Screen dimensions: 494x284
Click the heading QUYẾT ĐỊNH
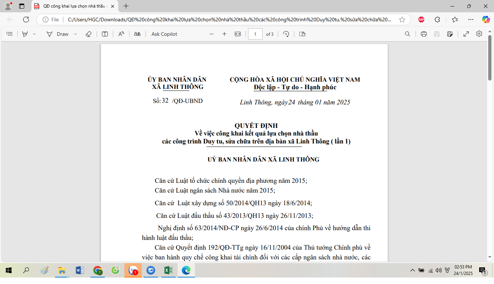[x=256, y=126]
